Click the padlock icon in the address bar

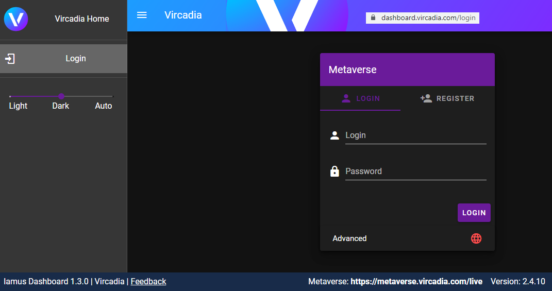[x=373, y=18]
